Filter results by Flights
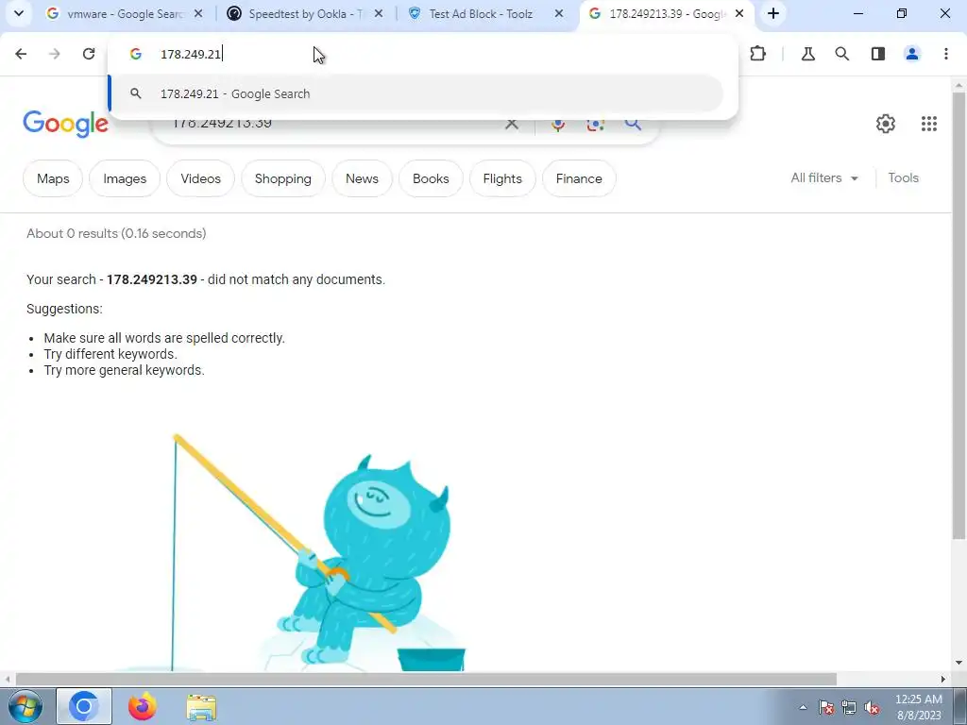This screenshot has width=967, height=725. [502, 178]
